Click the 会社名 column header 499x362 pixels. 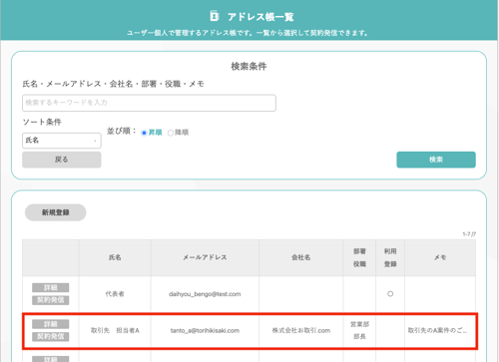point(301,257)
